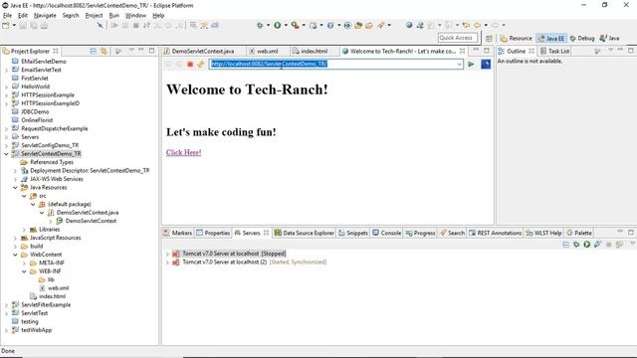
Task: Click the main toolbar Debug bug icon
Action: pos(260,26)
